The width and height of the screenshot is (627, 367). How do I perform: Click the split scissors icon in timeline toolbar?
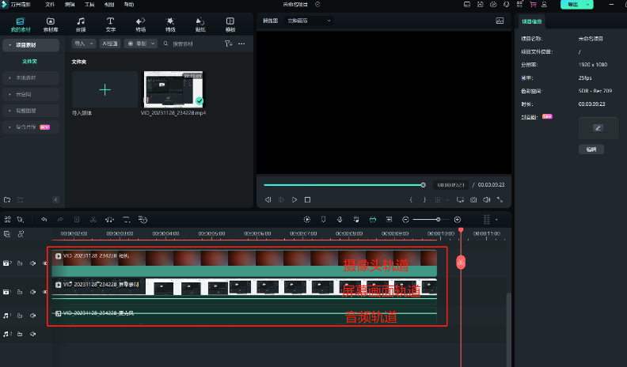pos(93,219)
